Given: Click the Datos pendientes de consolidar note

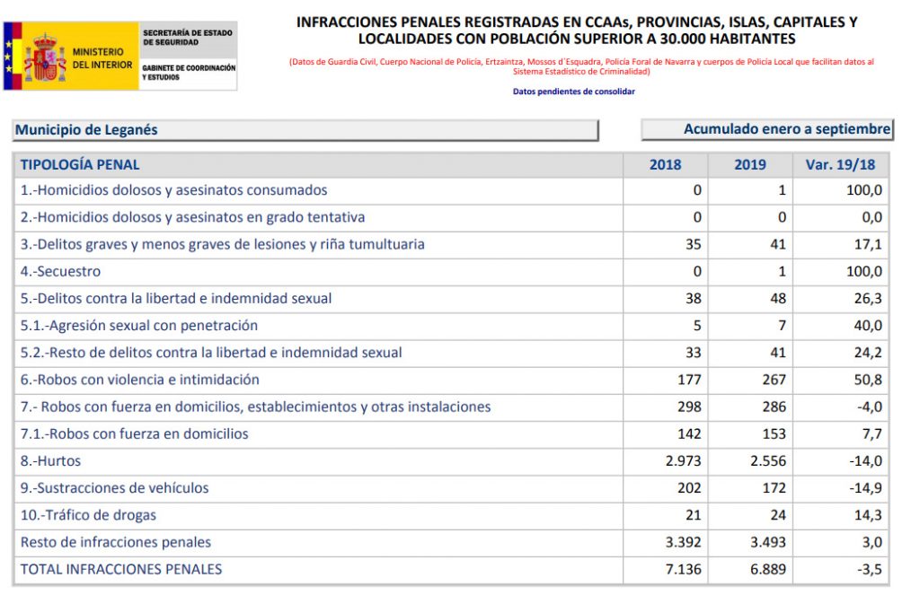Looking at the screenshot, I should click(573, 92).
